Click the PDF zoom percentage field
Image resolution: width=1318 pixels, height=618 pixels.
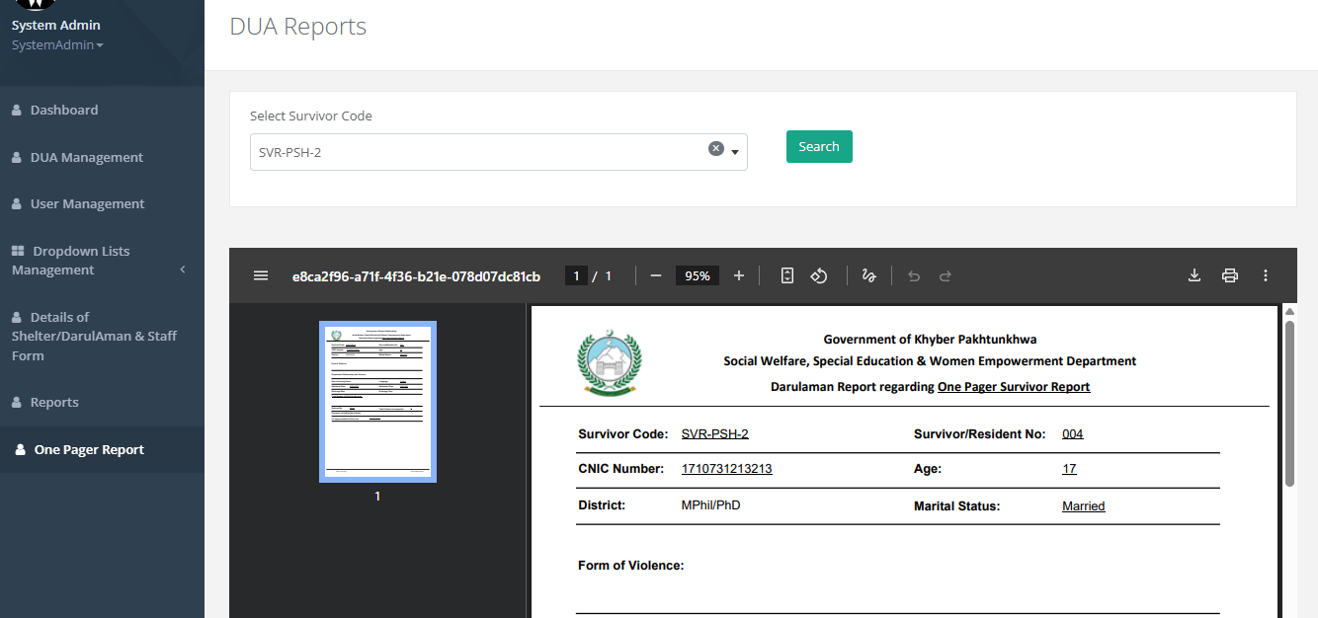click(698, 276)
